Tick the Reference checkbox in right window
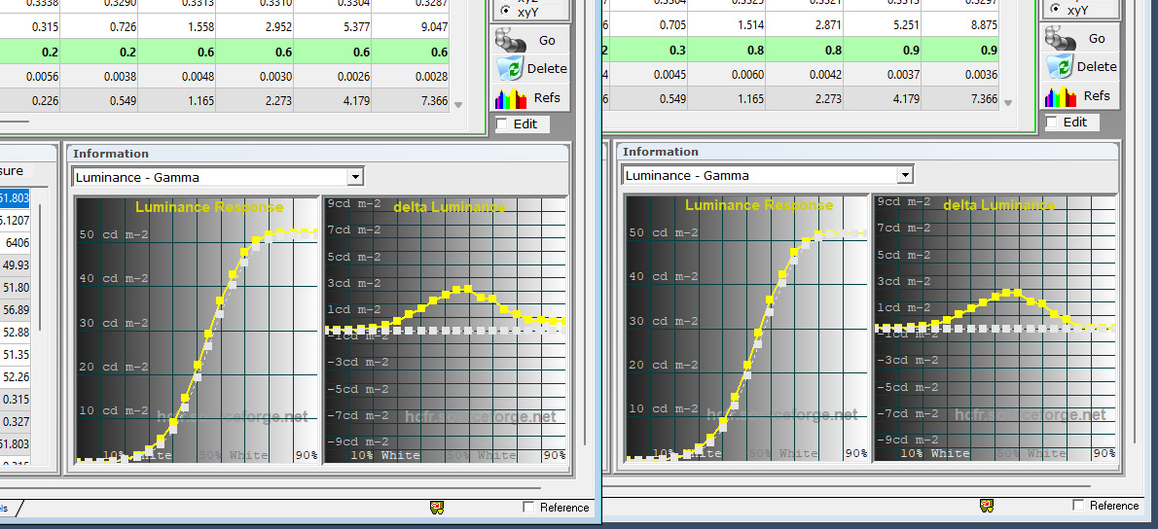The width and height of the screenshot is (1158, 529). pos(1078,506)
